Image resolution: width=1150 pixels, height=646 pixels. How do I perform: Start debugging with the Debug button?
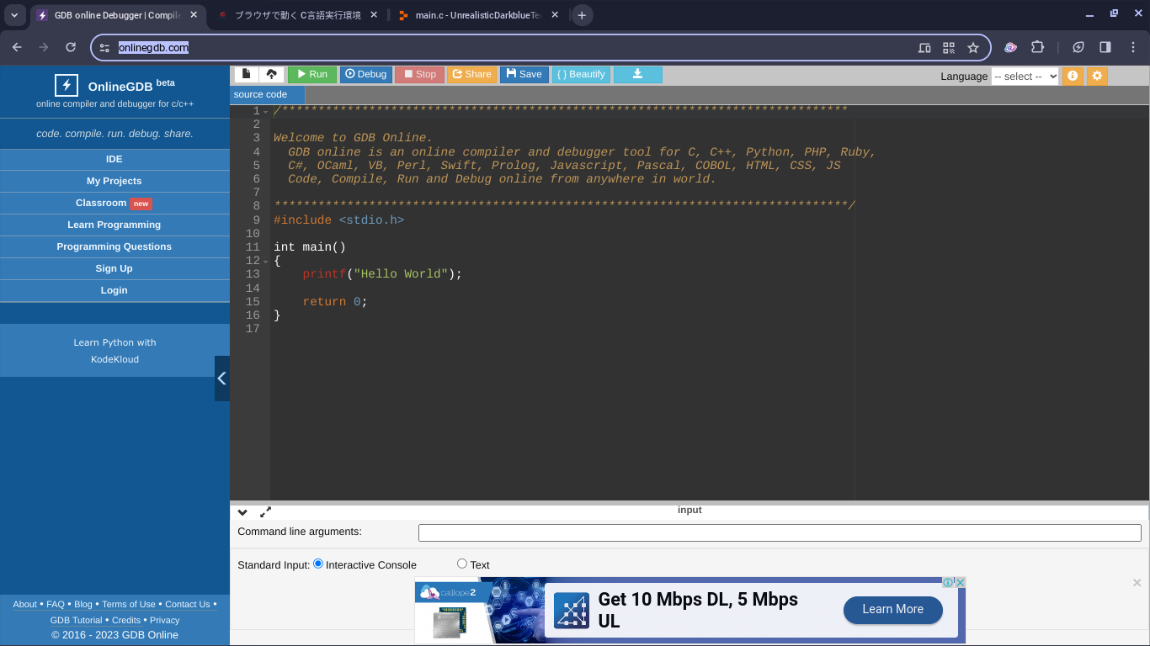pyautogui.click(x=366, y=75)
